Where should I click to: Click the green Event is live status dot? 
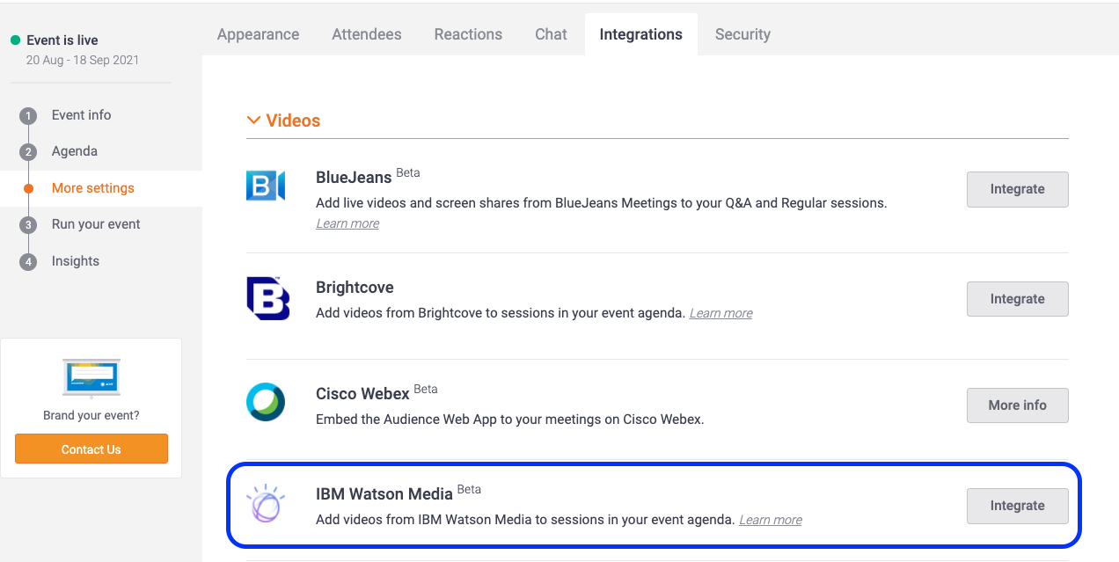tap(15, 40)
